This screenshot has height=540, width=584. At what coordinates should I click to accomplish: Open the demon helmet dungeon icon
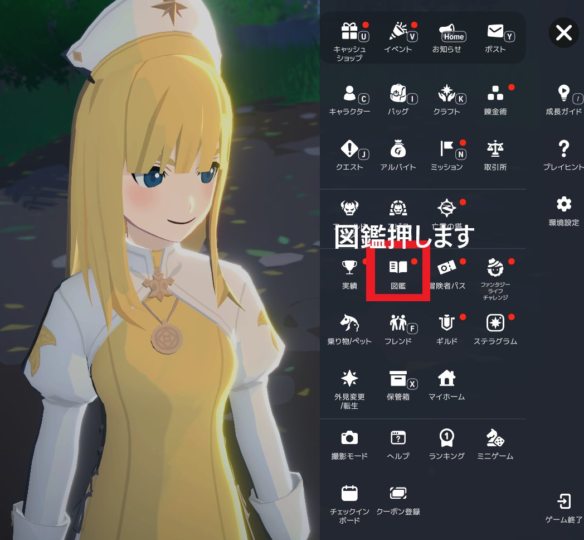click(x=398, y=208)
